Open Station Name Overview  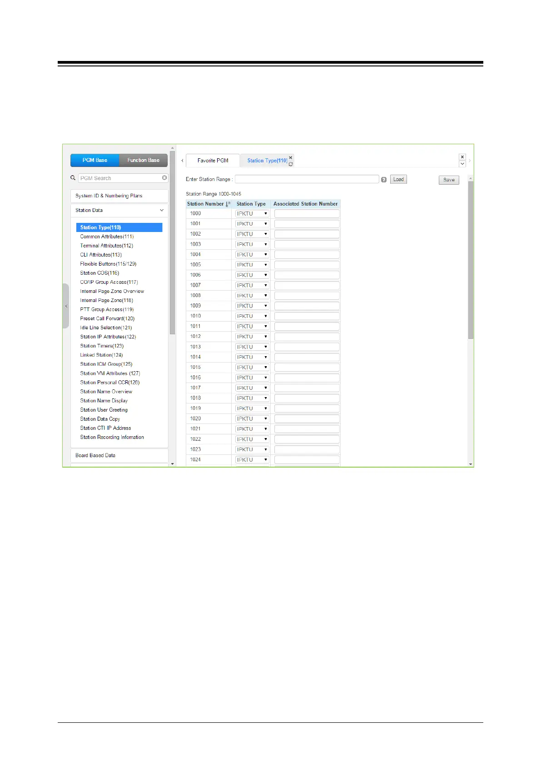106,392
